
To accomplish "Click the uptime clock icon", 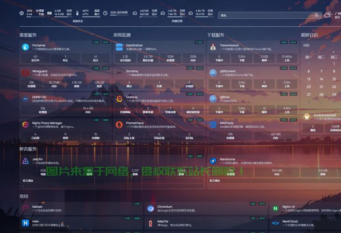I will (105, 13).
